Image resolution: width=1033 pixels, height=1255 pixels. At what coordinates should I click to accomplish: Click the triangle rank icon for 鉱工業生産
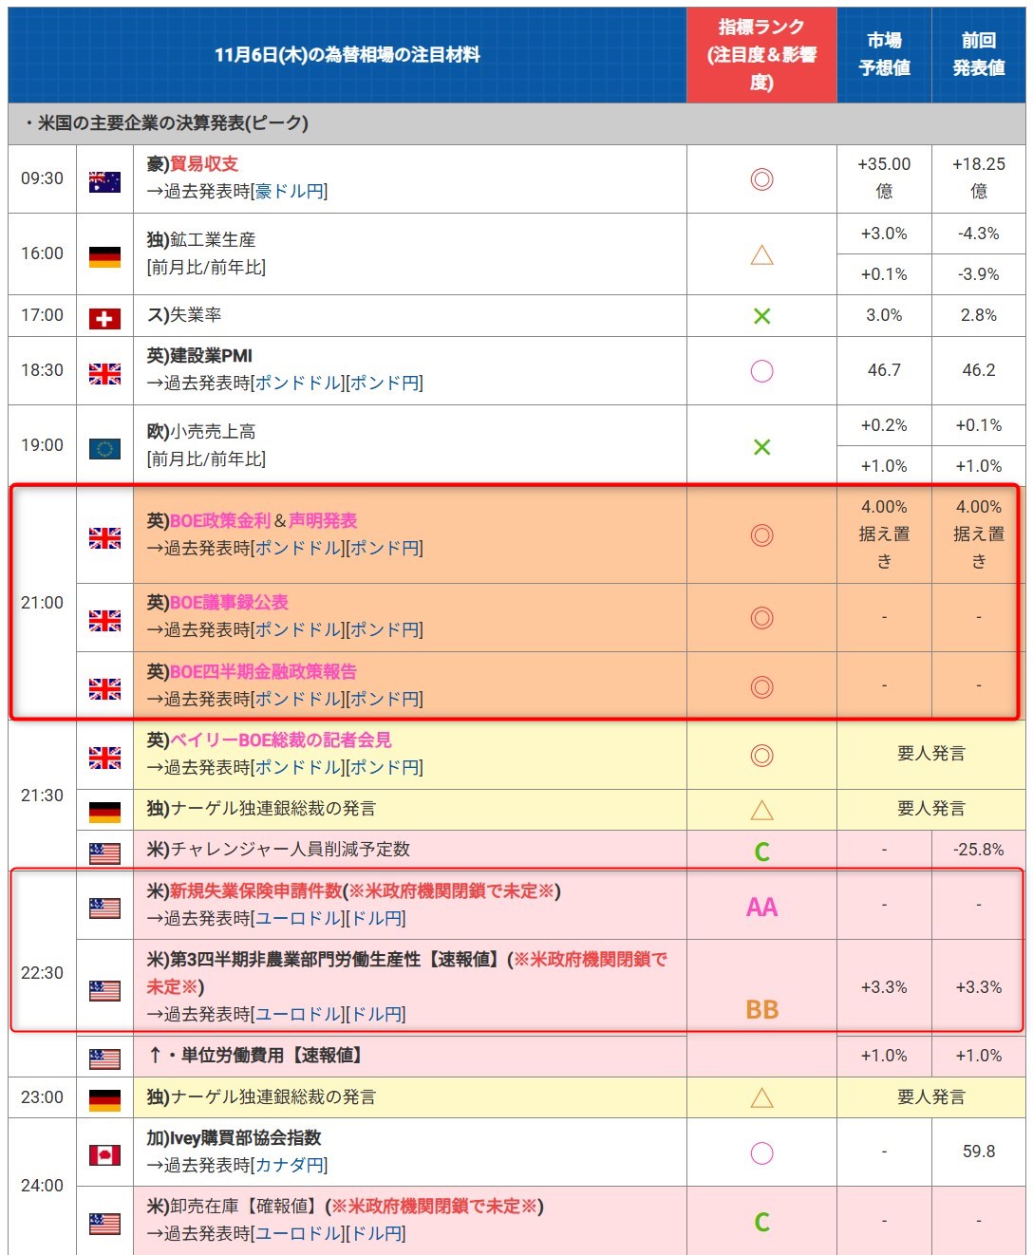[x=761, y=254]
